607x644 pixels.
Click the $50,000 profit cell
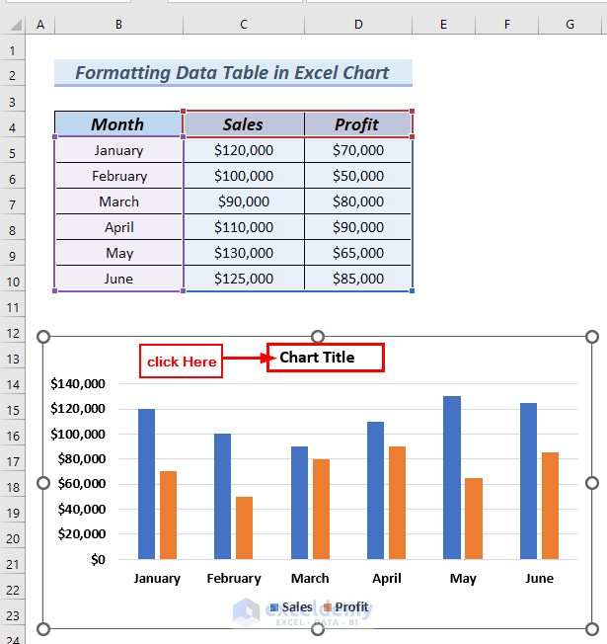[358, 176]
